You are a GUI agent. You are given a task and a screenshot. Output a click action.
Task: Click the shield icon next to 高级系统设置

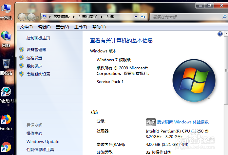(x=22, y=74)
